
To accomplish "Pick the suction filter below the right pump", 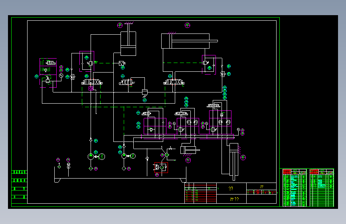I will tap(124, 169).
